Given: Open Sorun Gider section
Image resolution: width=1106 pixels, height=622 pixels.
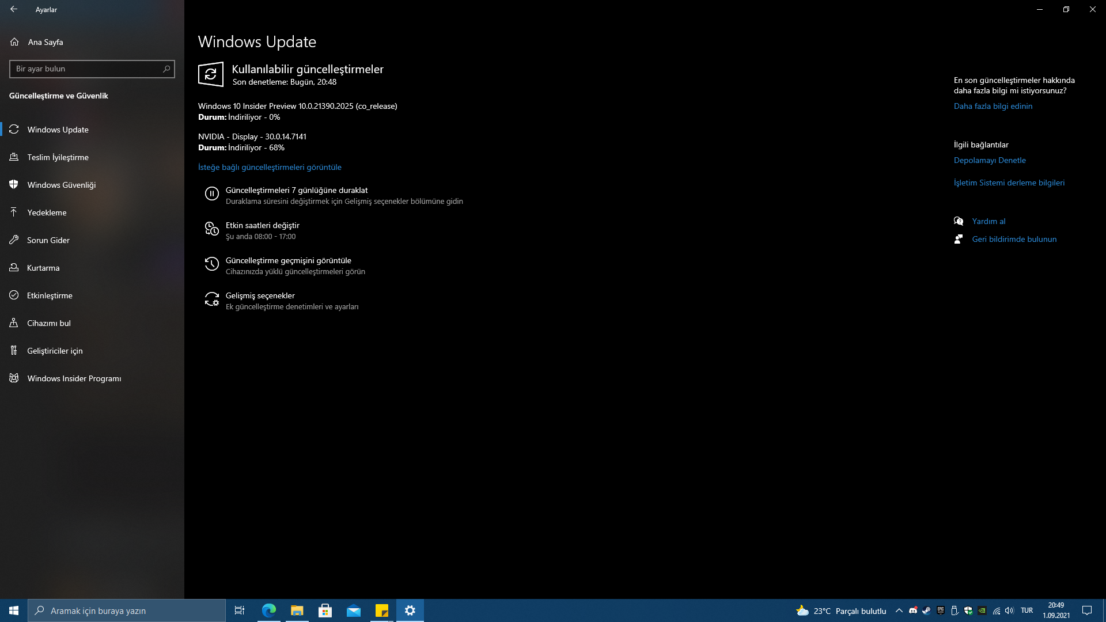Looking at the screenshot, I should 48,240.
